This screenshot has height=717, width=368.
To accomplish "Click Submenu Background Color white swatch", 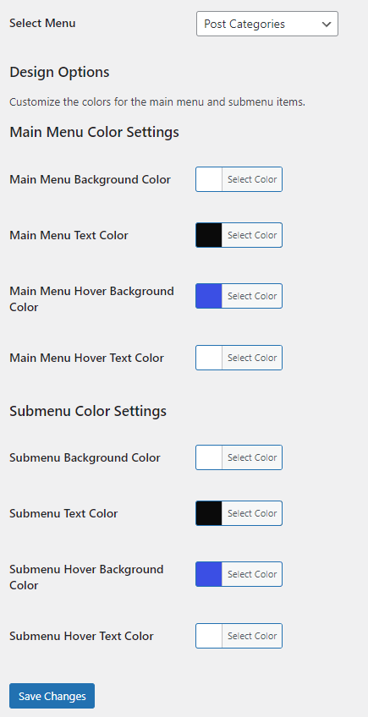I will pyautogui.click(x=209, y=457).
